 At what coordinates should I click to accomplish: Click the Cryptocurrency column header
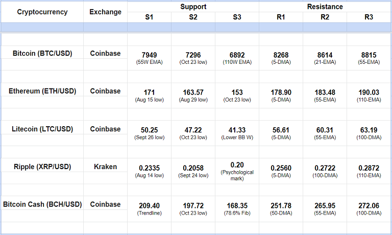click(x=42, y=12)
